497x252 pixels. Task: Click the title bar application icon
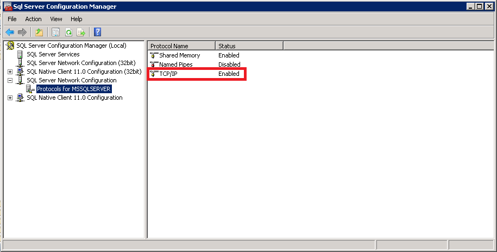coord(8,7)
